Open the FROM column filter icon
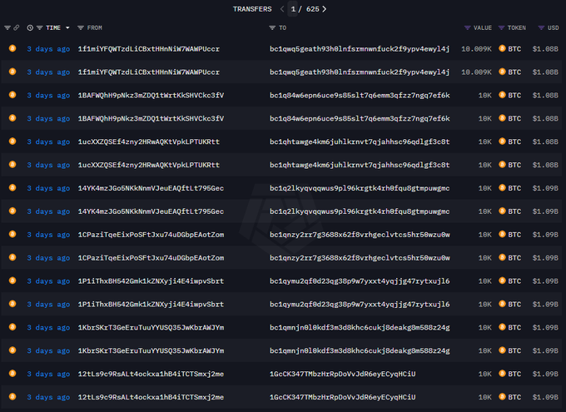Viewport: 566px width, 412px height. (x=81, y=27)
